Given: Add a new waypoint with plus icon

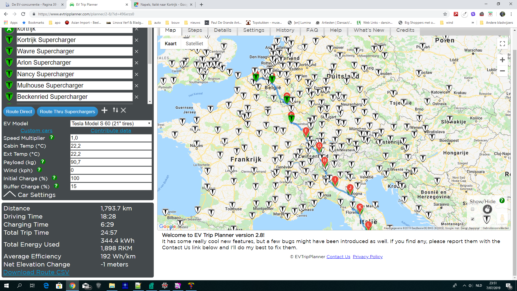Looking at the screenshot, I should [104, 110].
